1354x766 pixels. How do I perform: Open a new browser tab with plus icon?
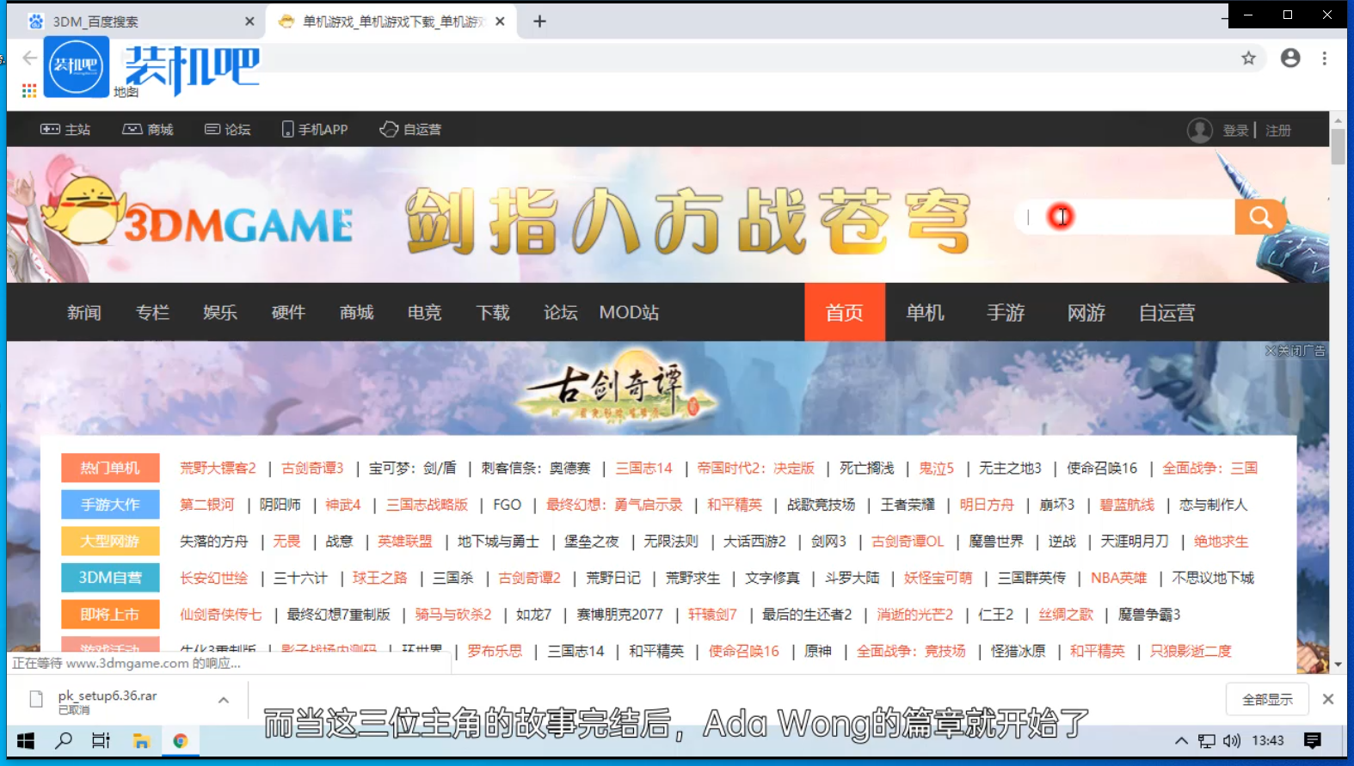tap(539, 21)
